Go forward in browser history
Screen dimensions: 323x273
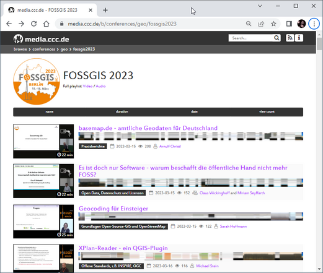tap(21, 24)
